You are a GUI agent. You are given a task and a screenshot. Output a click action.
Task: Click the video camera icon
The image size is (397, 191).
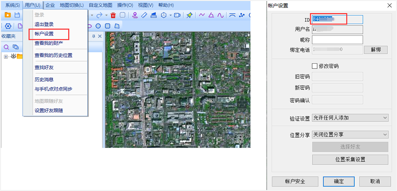[x=177, y=15]
